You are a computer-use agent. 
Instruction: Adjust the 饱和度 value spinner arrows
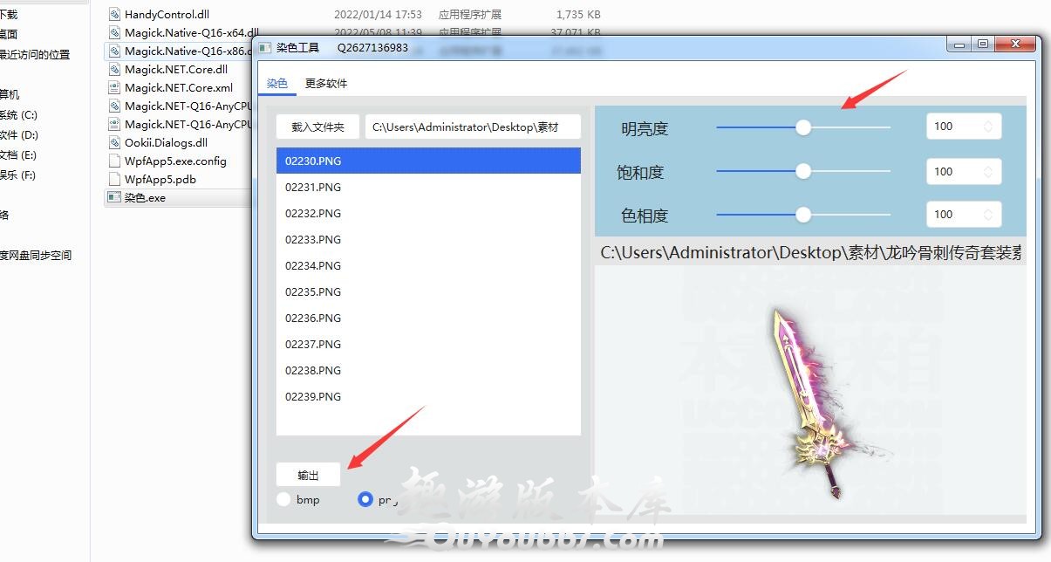pos(988,172)
